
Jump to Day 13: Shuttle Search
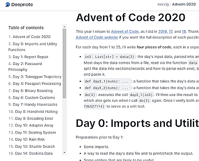coord(32,146)
